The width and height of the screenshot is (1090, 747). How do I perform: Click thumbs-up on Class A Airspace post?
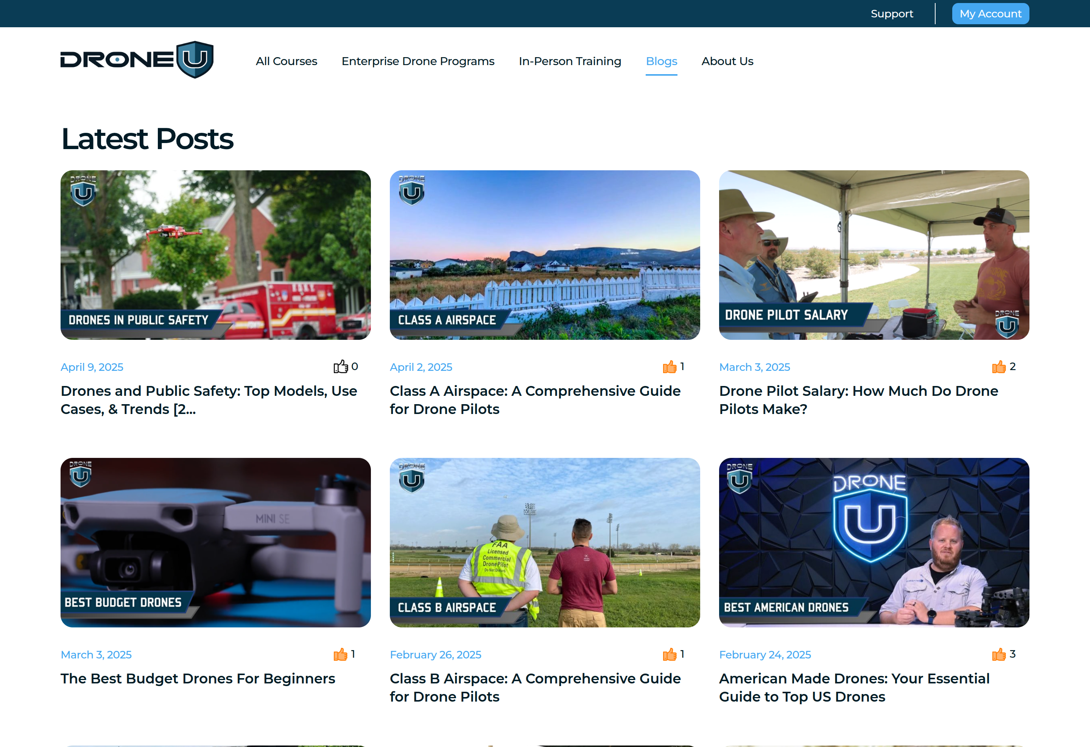click(670, 367)
